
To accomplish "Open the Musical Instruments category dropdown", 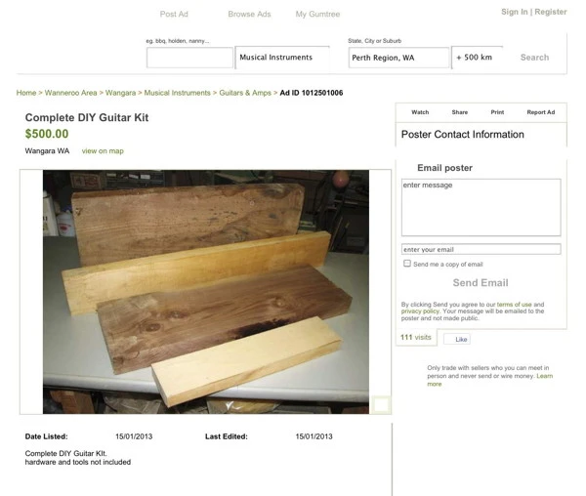I will point(282,58).
